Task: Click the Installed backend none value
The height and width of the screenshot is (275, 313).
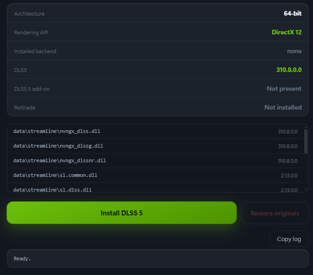Action: (x=294, y=51)
